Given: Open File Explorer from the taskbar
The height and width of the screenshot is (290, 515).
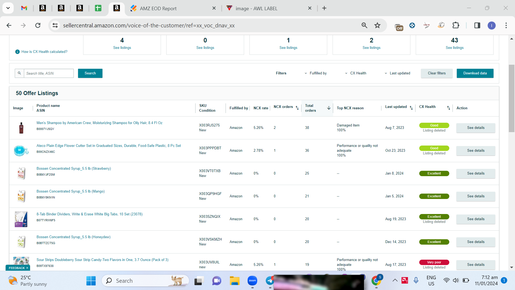Looking at the screenshot, I should pyautogui.click(x=234, y=281).
